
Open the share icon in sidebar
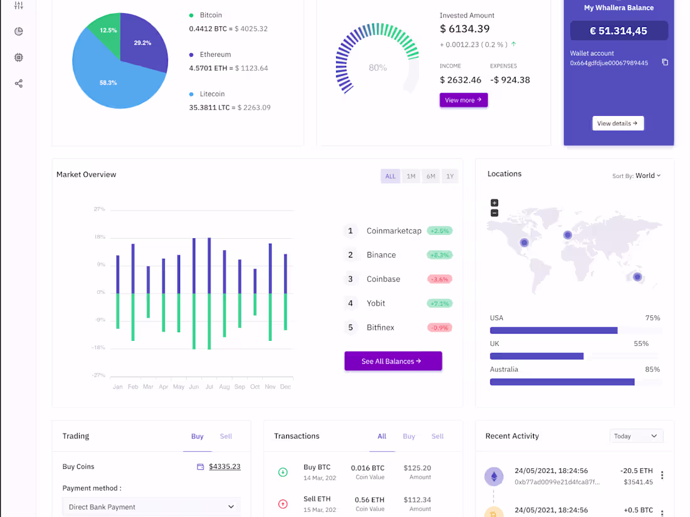pyautogui.click(x=18, y=83)
